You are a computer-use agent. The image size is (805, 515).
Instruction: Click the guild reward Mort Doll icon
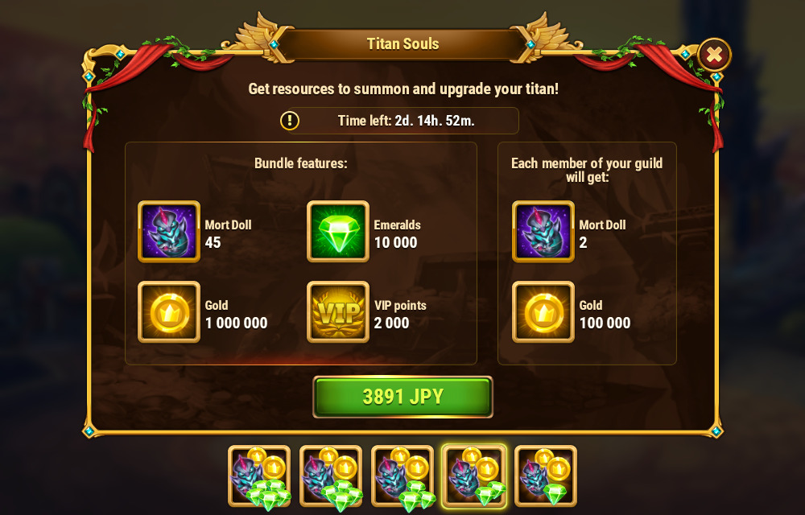pos(543,231)
